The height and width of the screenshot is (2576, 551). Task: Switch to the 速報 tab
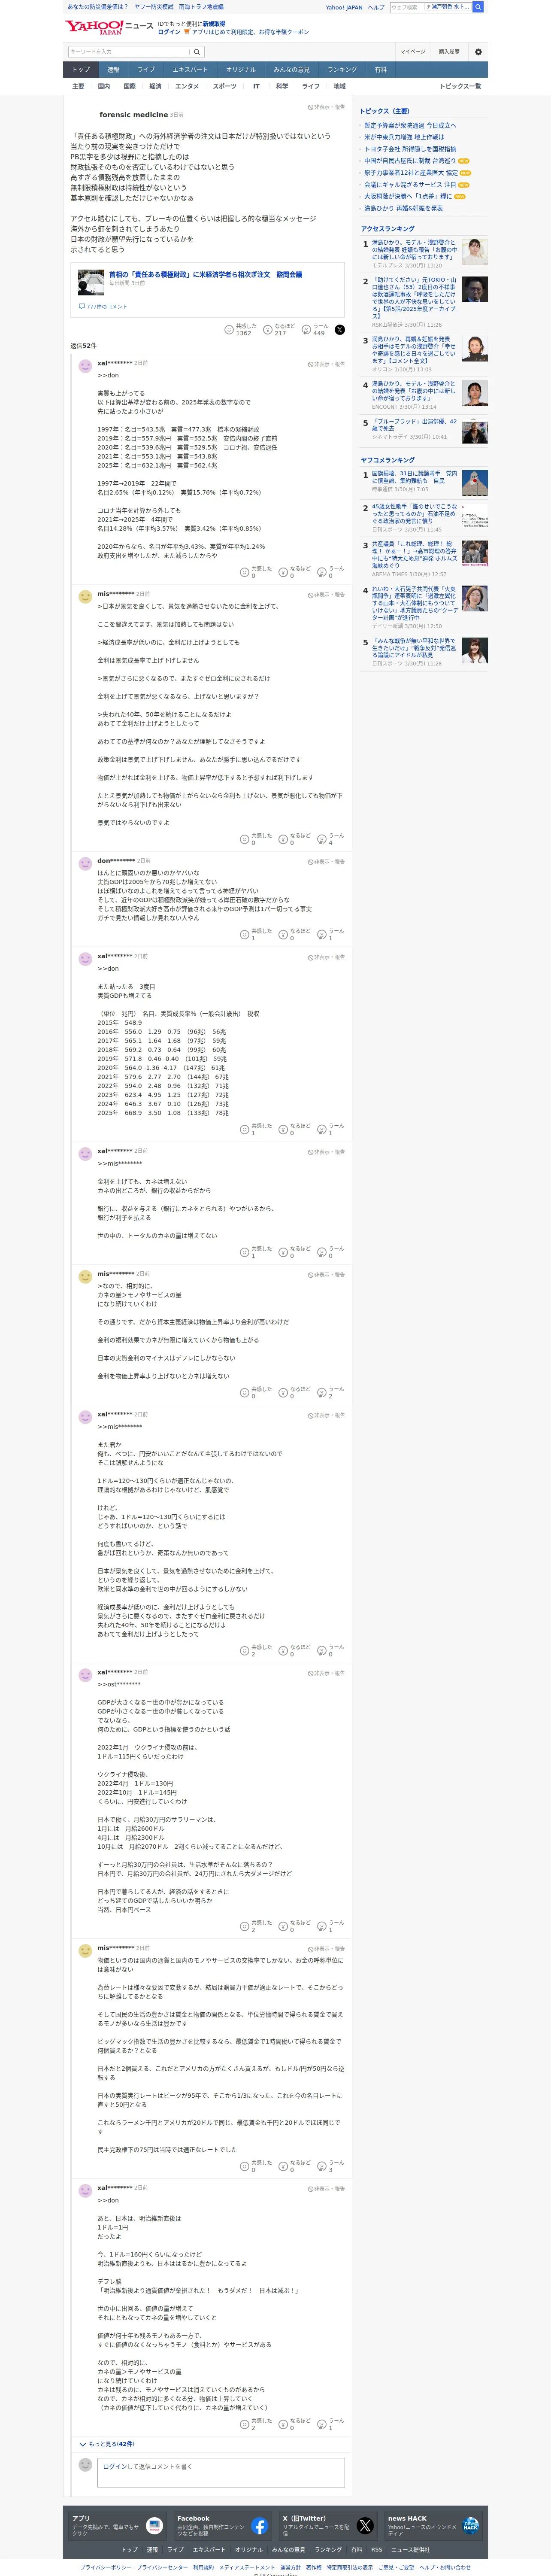[113, 70]
